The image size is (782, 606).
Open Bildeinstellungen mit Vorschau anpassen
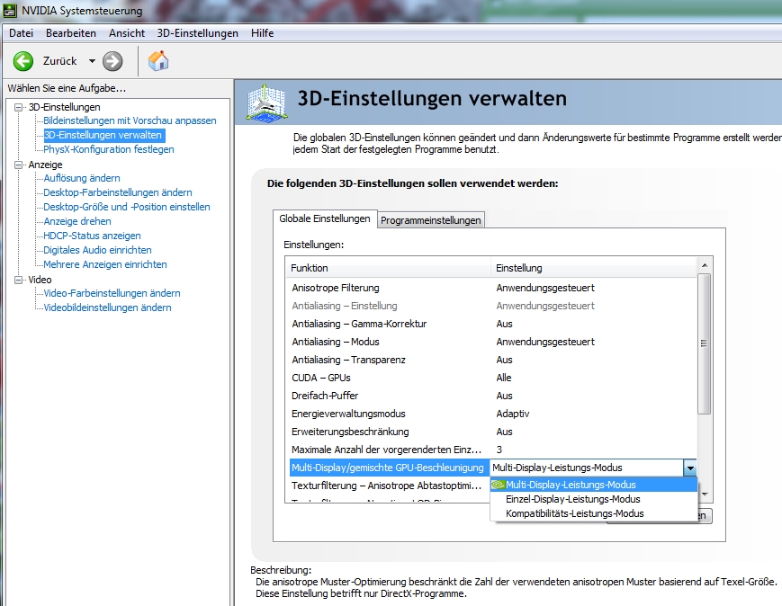(x=130, y=120)
